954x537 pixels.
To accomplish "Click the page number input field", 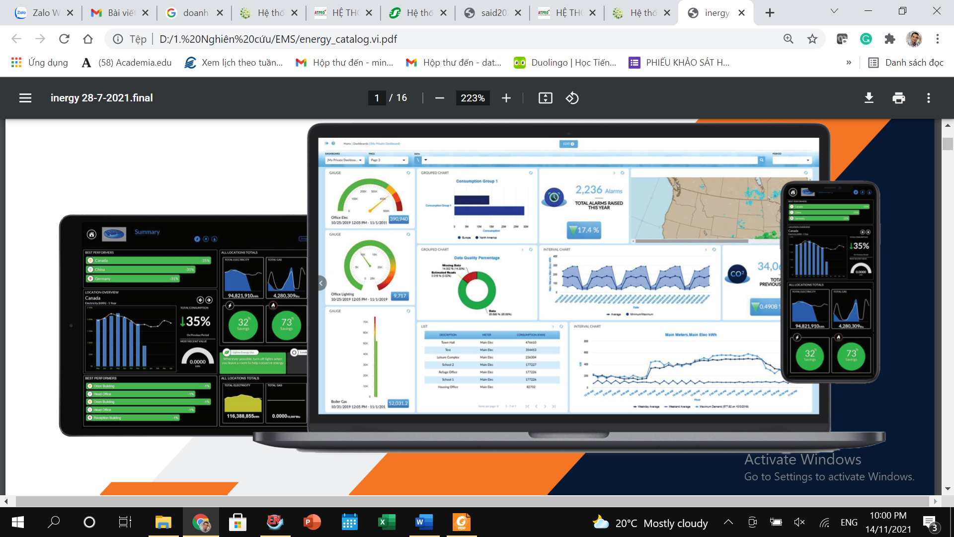I will tap(377, 98).
